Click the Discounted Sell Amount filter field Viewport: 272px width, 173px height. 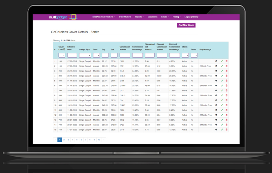pyautogui.click(x=150, y=55)
